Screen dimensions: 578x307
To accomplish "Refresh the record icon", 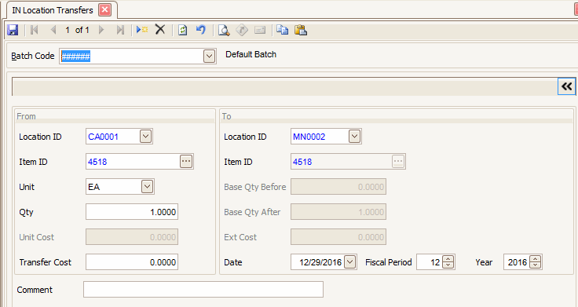I will (183, 30).
